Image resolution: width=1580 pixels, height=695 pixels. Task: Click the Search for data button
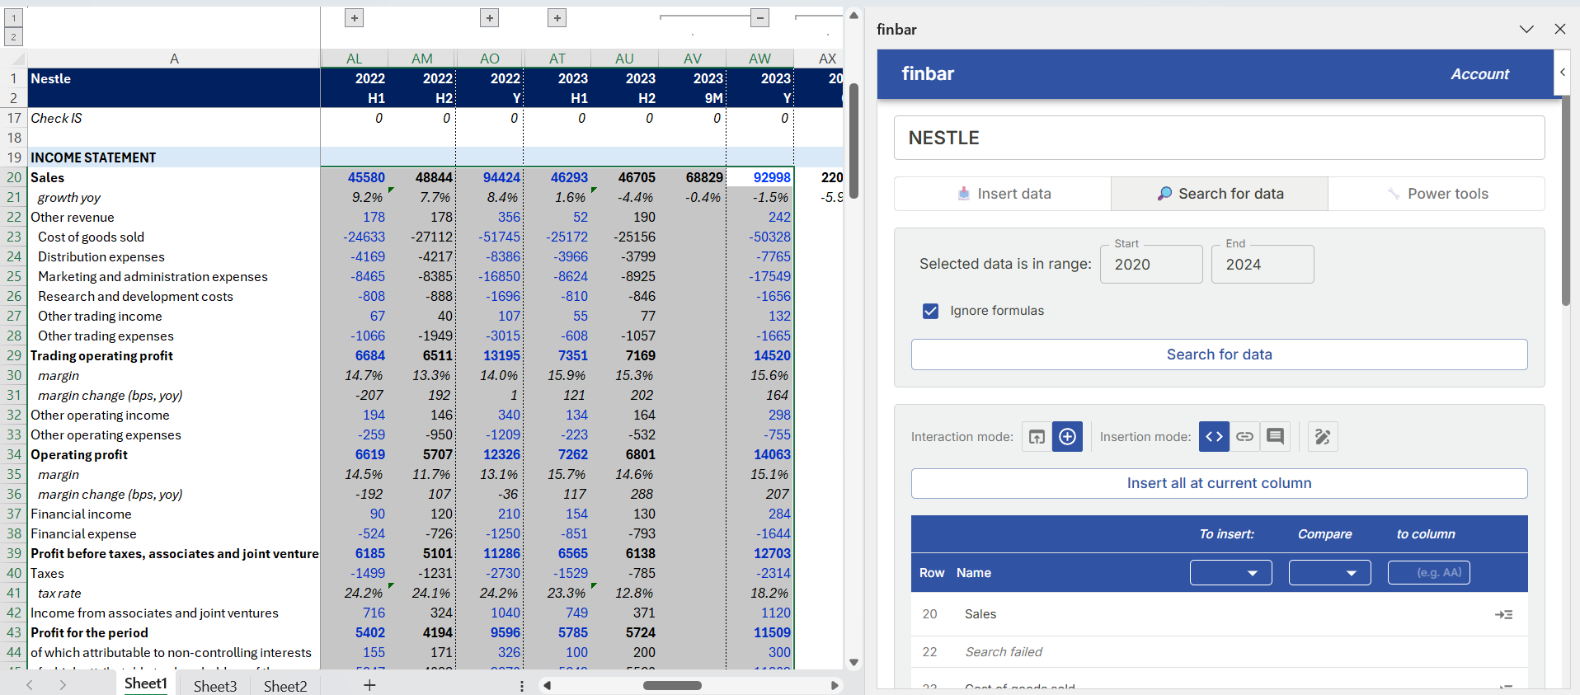coord(1219,355)
